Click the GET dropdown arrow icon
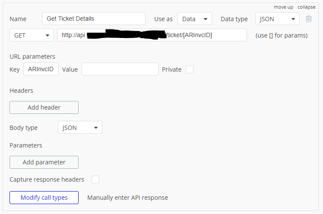The height and width of the screenshot is (214, 323). (47, 35)
